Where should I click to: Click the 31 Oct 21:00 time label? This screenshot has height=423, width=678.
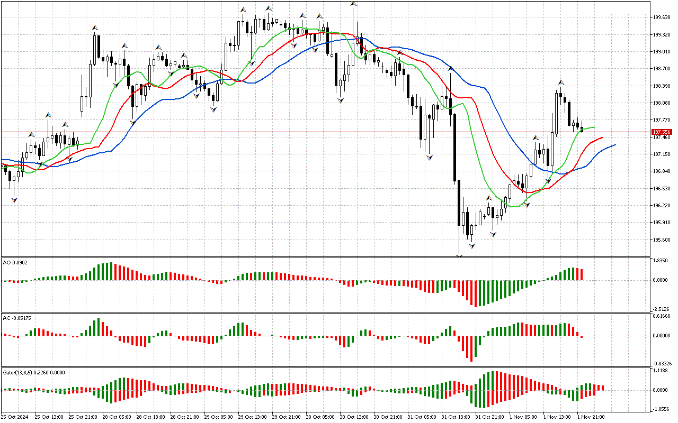(490, 417)
